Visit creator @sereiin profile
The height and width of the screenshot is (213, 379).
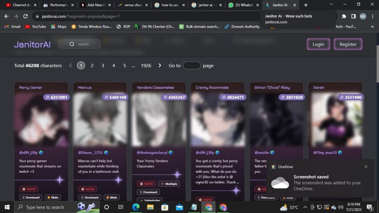coord(261,153)
